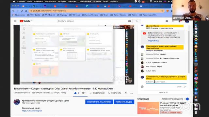Open the Презентация bookmarks folder

[148, 15]
